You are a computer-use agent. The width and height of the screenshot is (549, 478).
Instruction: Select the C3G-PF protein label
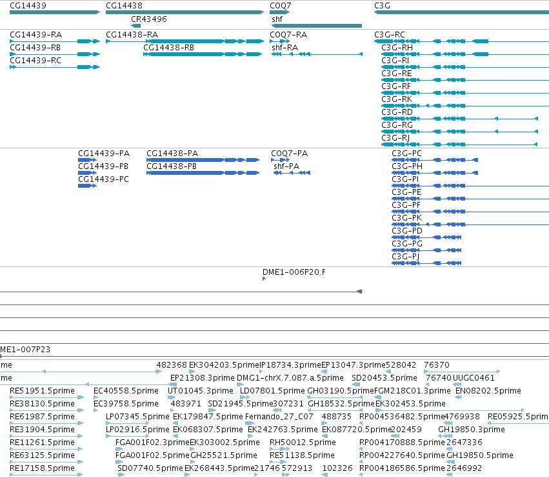[406, 205]
